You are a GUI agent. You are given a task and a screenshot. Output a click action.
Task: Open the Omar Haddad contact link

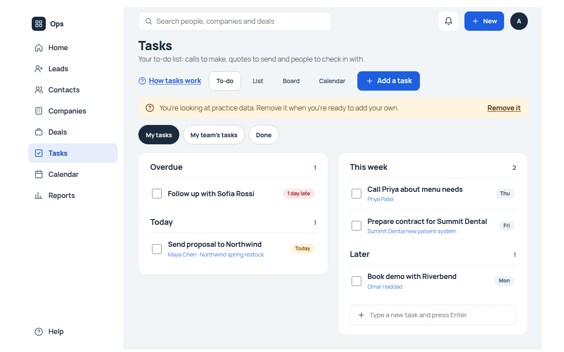(385, 287)
